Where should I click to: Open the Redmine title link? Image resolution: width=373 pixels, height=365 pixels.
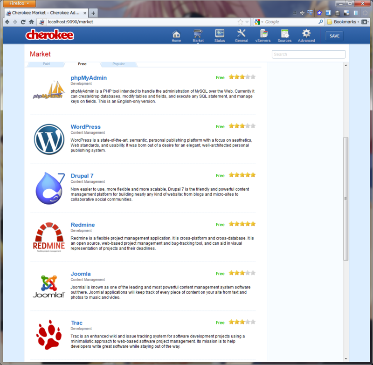tap(83, 225)
